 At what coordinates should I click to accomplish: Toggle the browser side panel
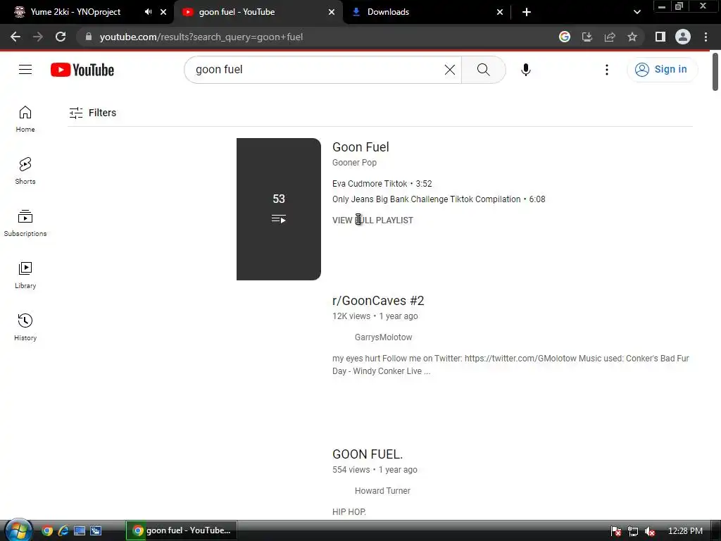point(660,37)
